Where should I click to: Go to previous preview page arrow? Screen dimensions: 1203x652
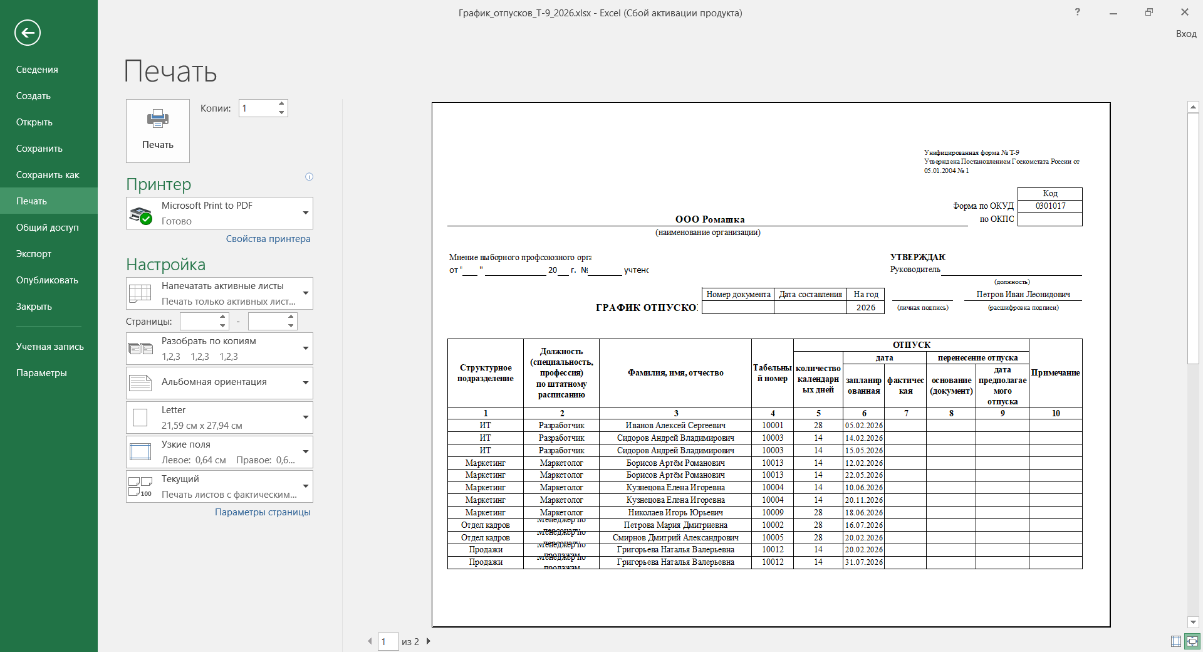(x=369, y=641)
